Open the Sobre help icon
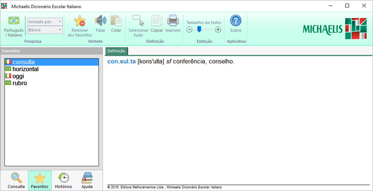Screen dimensions: 373x191 236,21
